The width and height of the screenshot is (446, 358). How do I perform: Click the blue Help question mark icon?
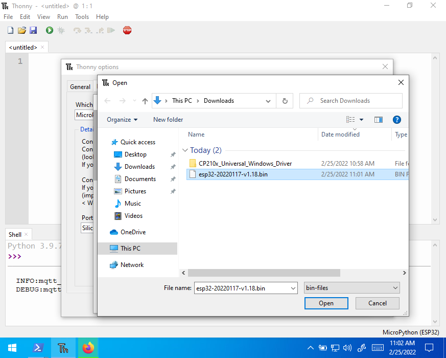click(x=397, y=120)
